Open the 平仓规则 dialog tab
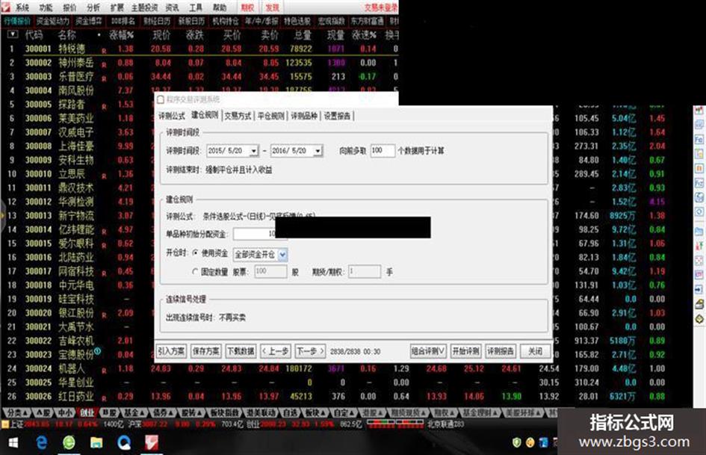The image size is (706, 455). coord(271,116)
